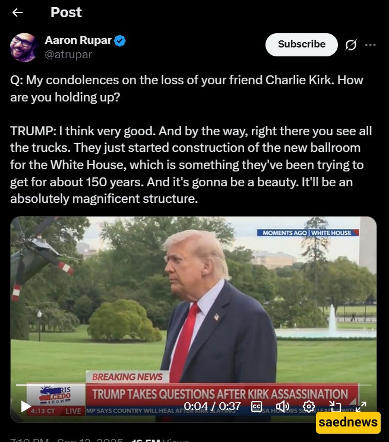Play the video
This screenshot has width=389, height=442.
tap(26, 406)
